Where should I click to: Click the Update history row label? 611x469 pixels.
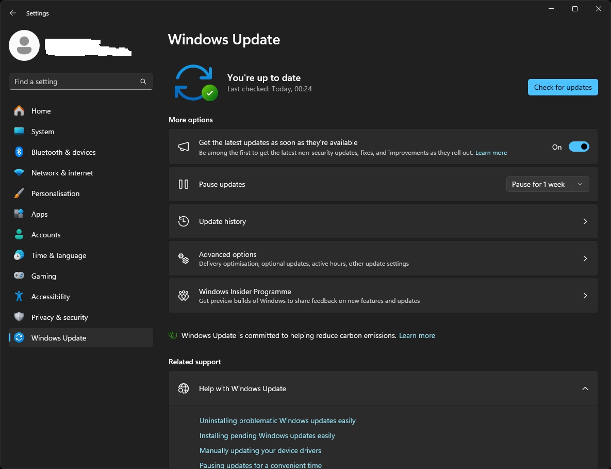click(223, 221)
